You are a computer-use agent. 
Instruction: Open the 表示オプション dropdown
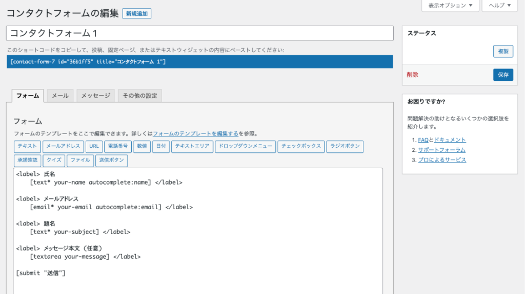pos(450,6)
